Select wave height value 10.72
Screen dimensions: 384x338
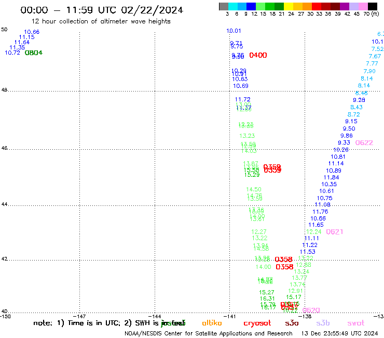12,53
